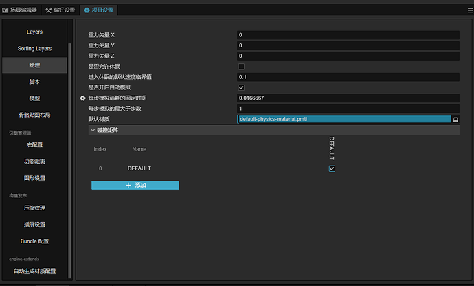474x286 pixels.
Task: Click the 添加 button
Action: 135,185
